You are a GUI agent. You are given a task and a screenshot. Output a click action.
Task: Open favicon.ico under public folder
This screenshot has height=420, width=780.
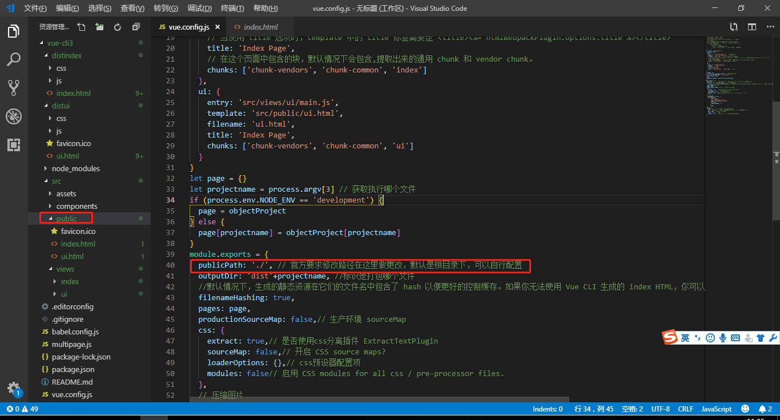pyautogui.click(x=78, y=231)
